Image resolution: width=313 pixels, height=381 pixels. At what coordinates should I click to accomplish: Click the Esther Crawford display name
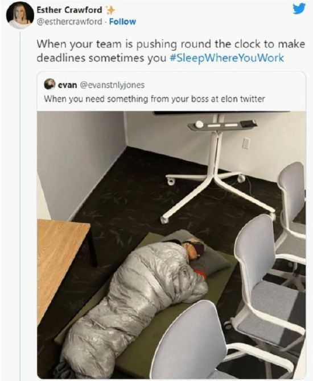click(x=69, y=10)
